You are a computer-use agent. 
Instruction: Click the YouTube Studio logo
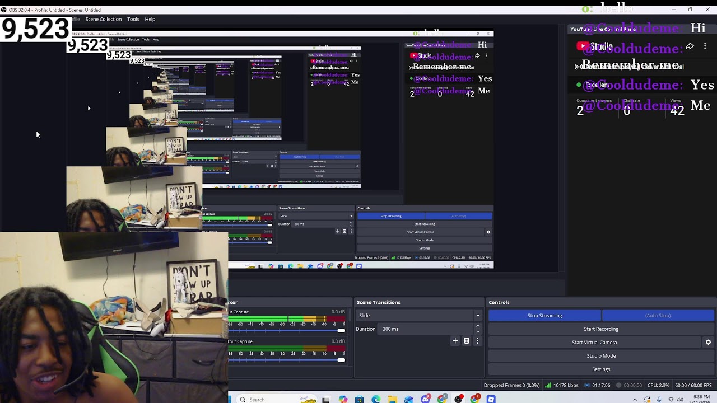pos(594,46)
